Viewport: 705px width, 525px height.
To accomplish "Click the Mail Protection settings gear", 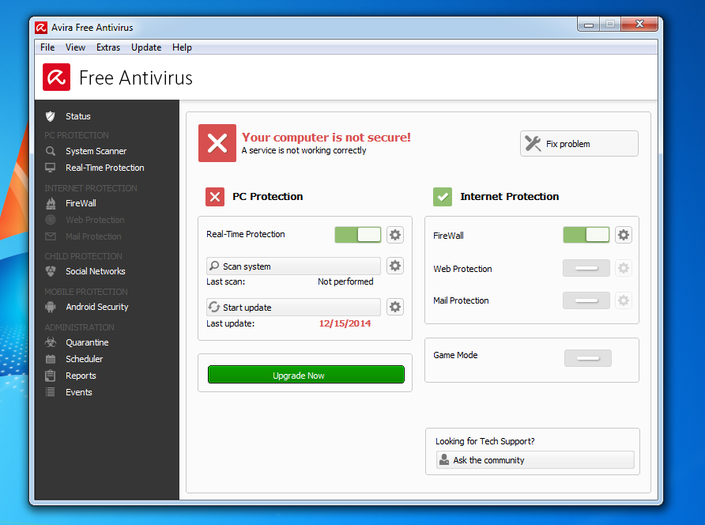I will click(x=623, y=300).
